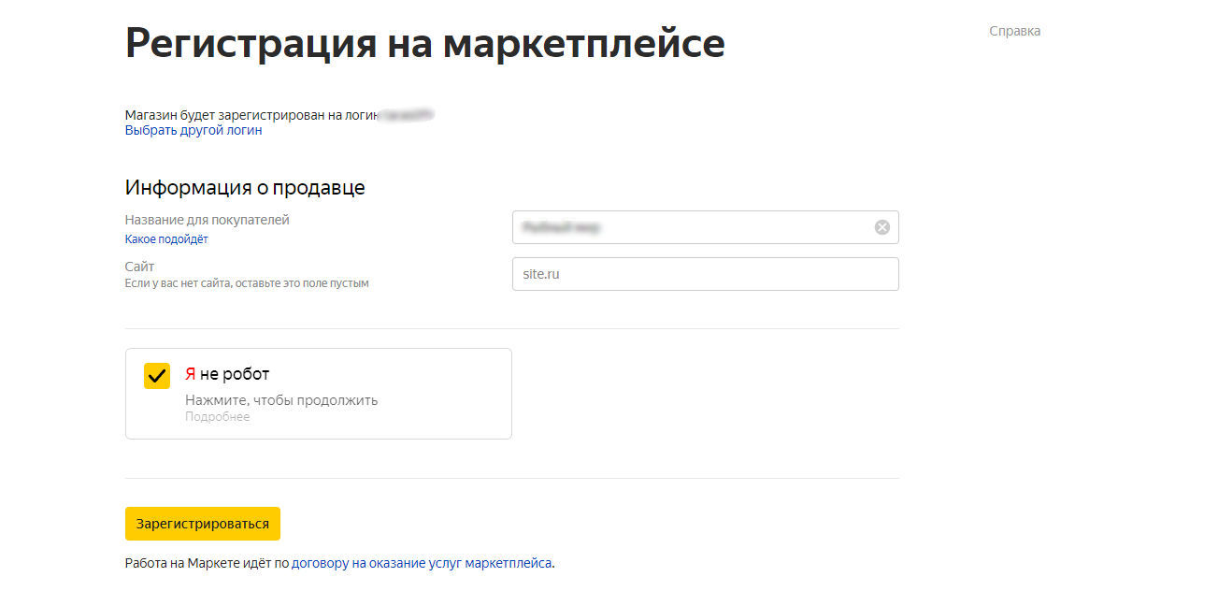Click the "Работа на Маркете идёт по" text
The width and height of the screenshot is (1218, 606).
point(207,563)
